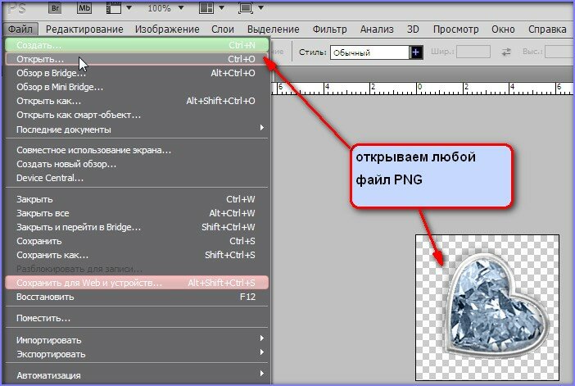575x386 pixels.
Task: Open the Фильтр menu in menu bar
Action: coord(329,30)
